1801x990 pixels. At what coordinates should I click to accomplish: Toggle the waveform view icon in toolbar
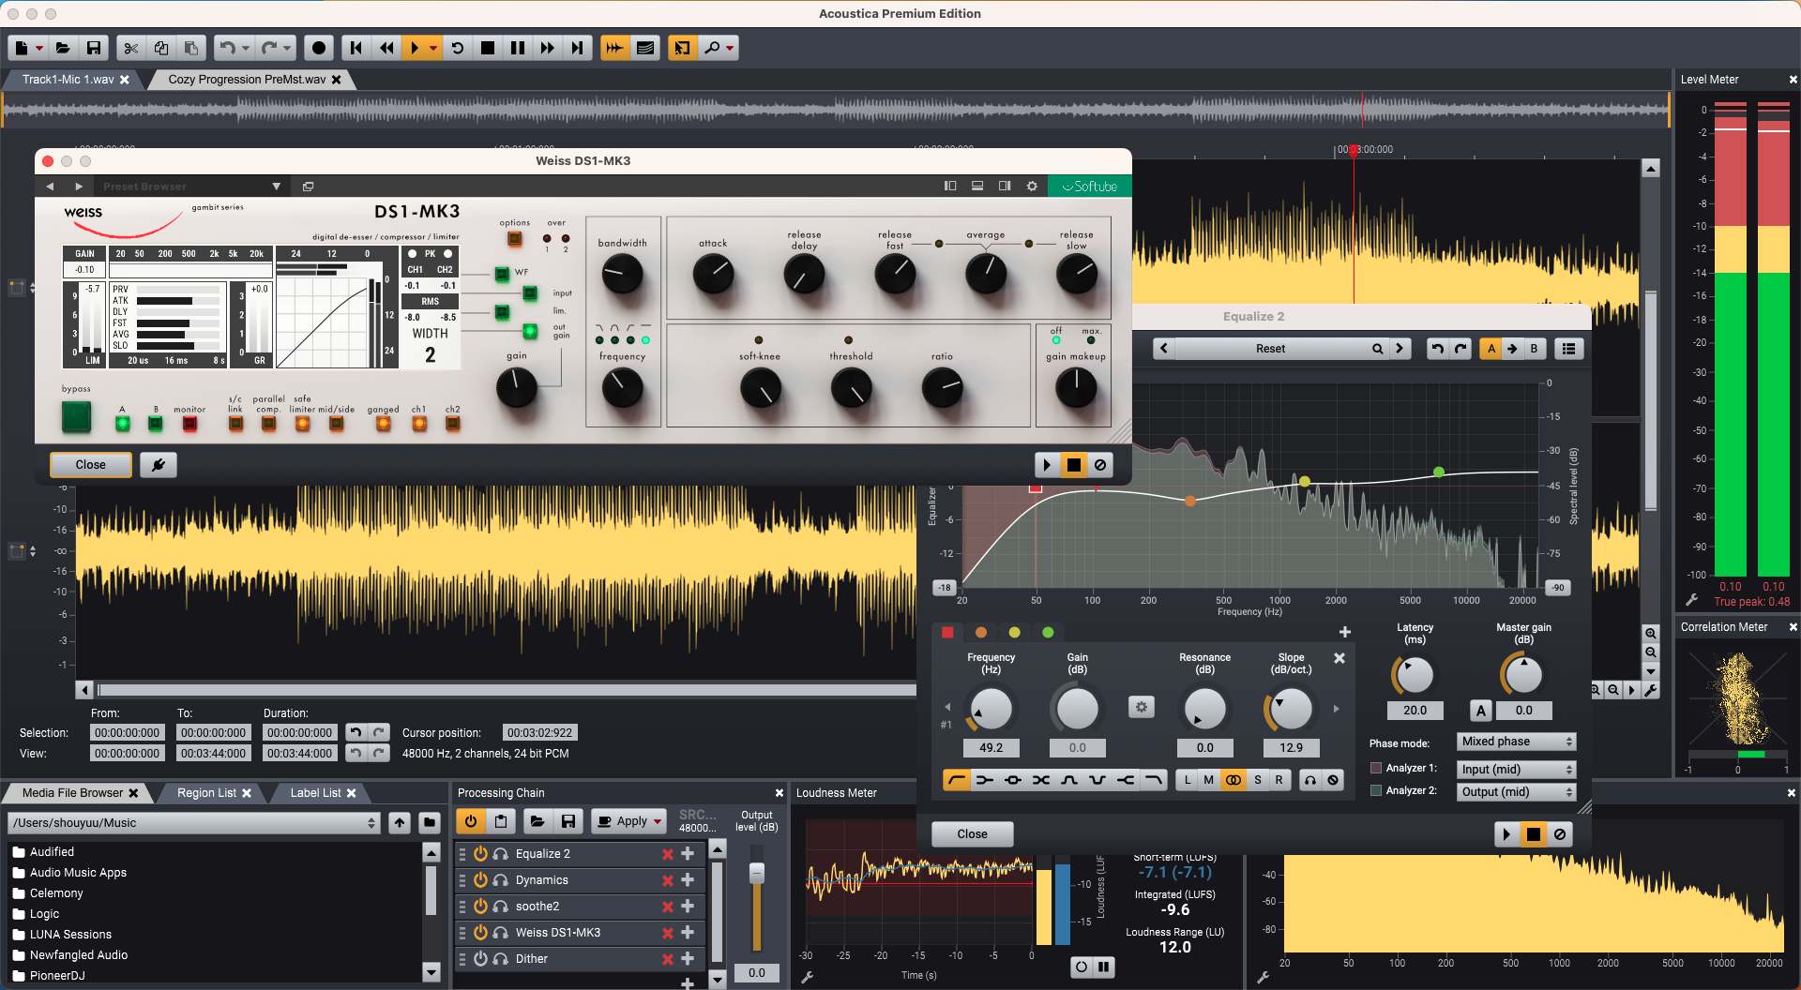click(614, 48)
